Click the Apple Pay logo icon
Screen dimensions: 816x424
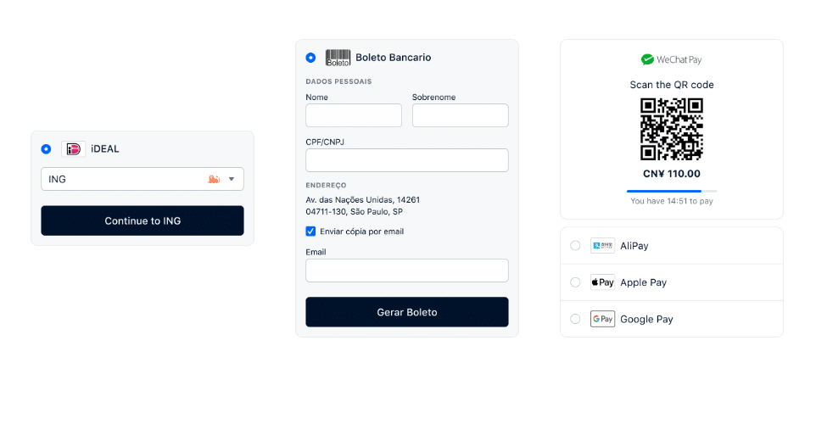point(602,282)
